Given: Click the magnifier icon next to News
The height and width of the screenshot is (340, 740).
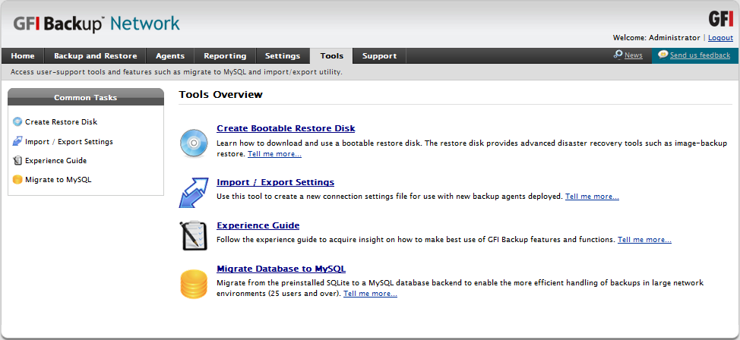Looking at the screenshot, I should tap(618, 55).
